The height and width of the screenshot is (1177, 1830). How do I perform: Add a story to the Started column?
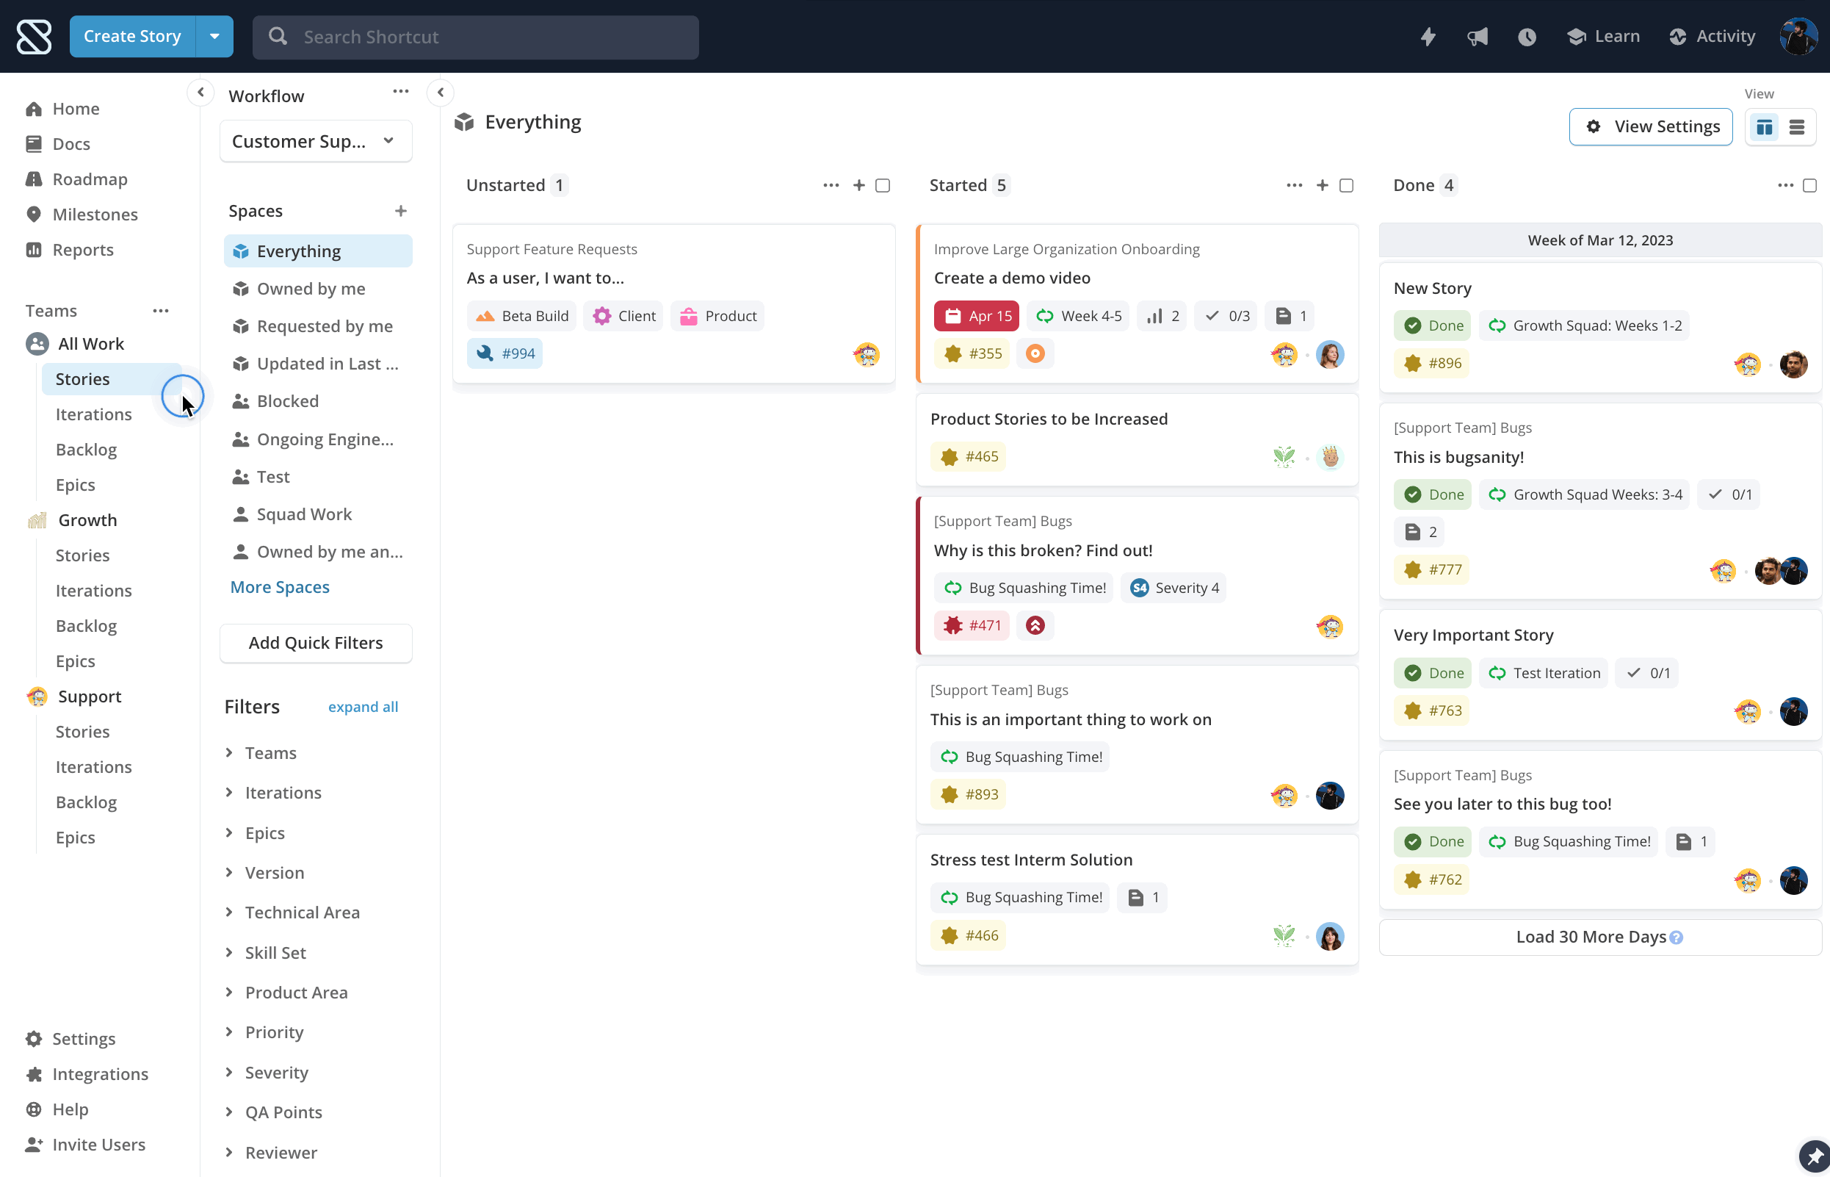[x=1322, y=185]
